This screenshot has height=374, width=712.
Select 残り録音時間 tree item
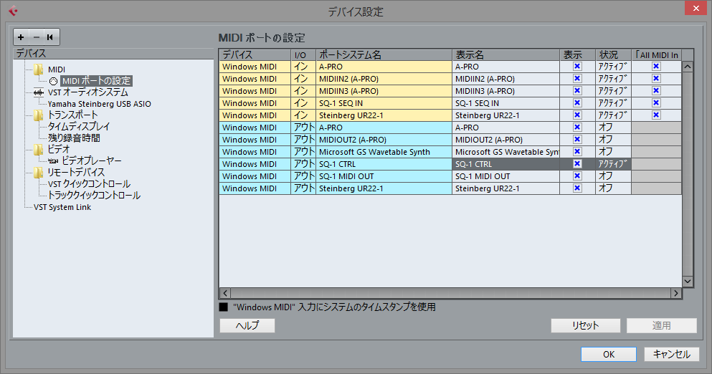tap(74, 138)
